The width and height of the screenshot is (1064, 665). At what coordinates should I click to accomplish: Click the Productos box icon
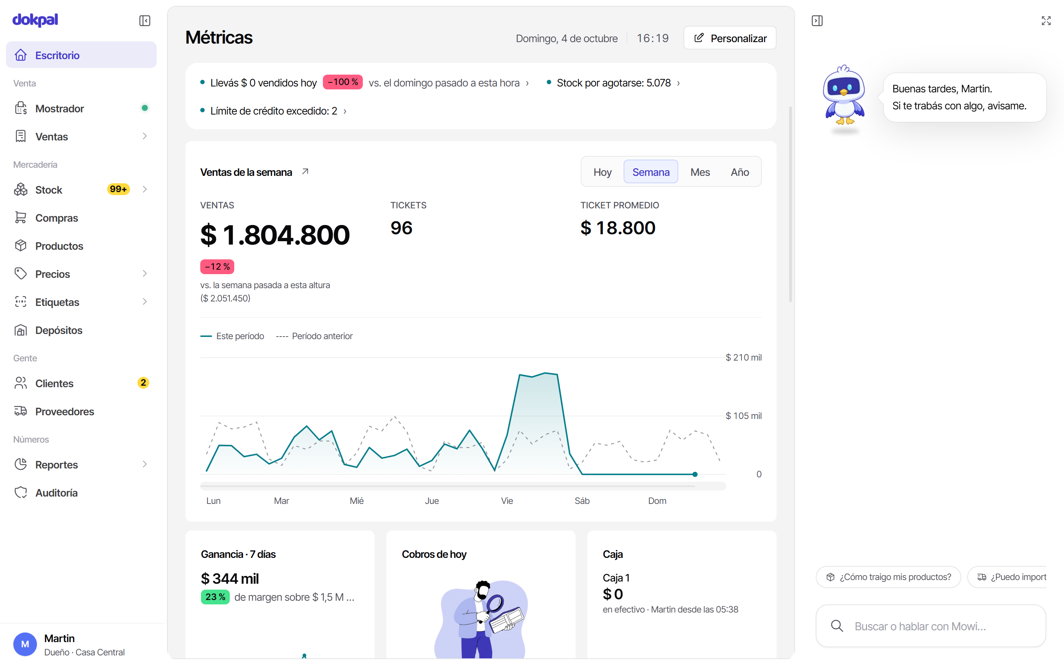pos(21,246)
